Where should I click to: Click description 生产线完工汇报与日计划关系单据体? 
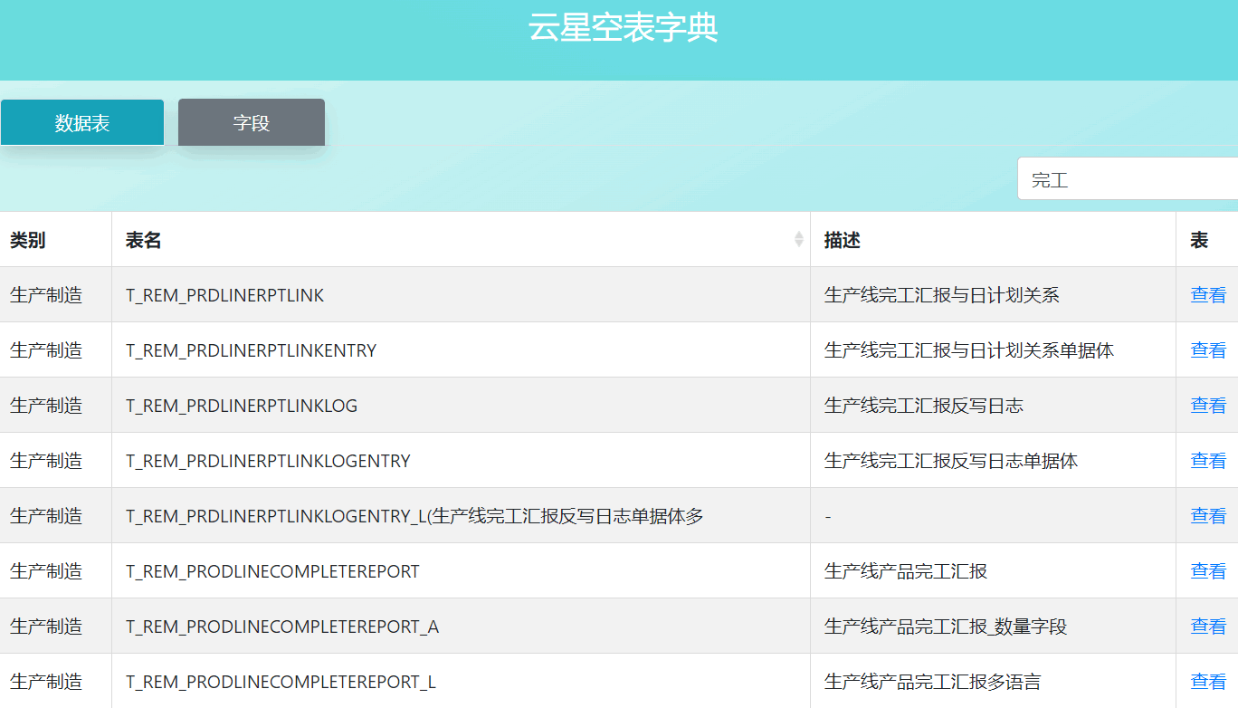coord(969,350)
